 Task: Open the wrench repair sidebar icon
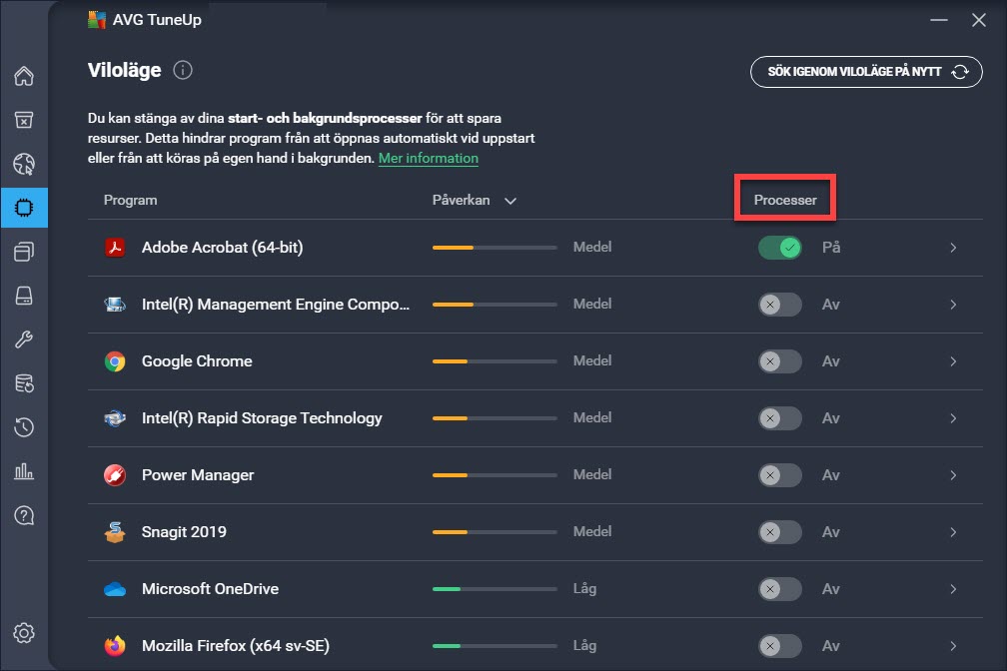[x=24, y=339]
